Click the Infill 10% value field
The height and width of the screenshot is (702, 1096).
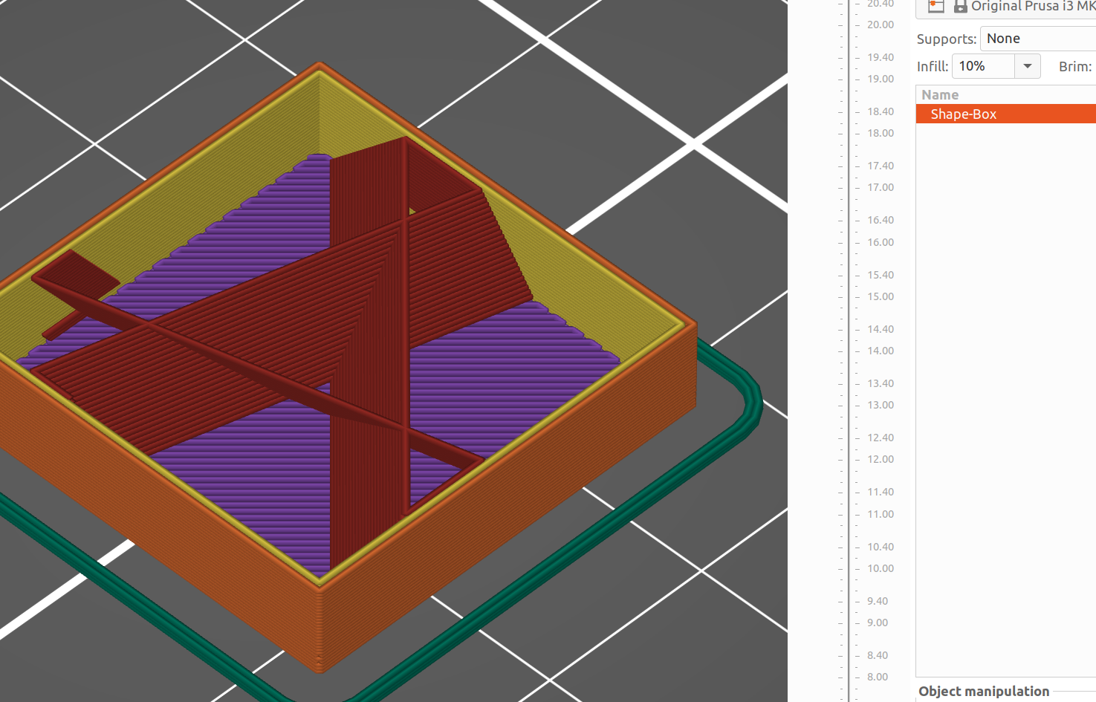(984, 66)
